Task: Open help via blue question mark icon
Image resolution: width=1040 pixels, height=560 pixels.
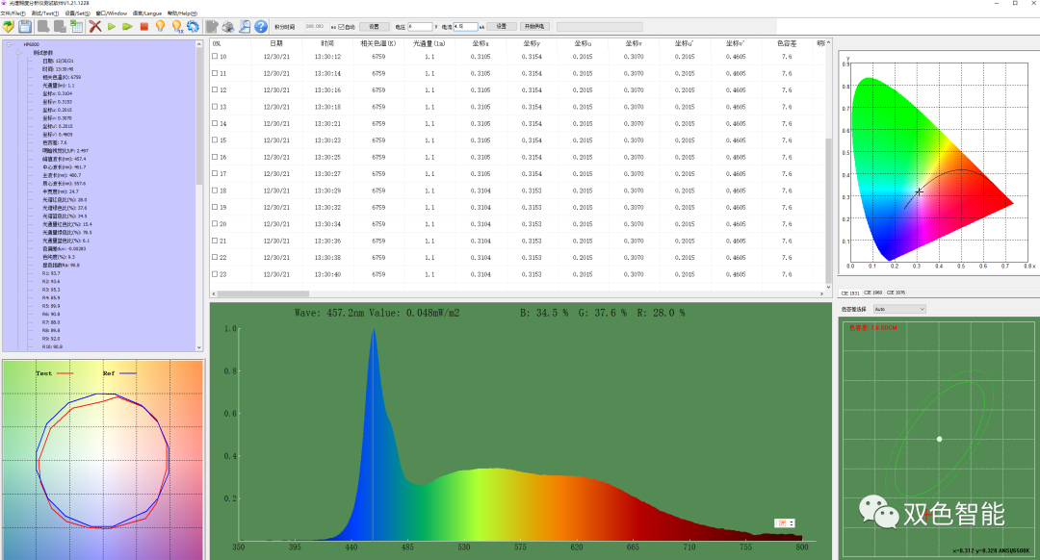Action: coord(261,27)
